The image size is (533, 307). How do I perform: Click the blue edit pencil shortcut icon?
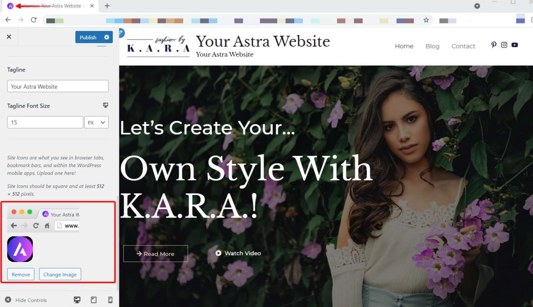121,33
